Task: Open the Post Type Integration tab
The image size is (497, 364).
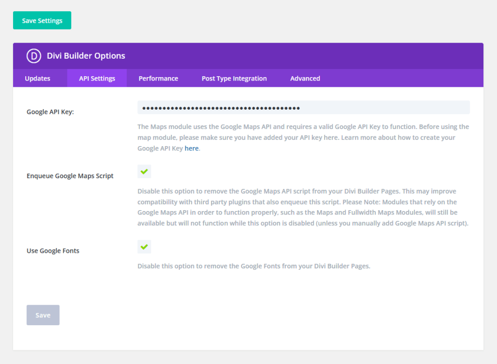Action: pos(234,78)
